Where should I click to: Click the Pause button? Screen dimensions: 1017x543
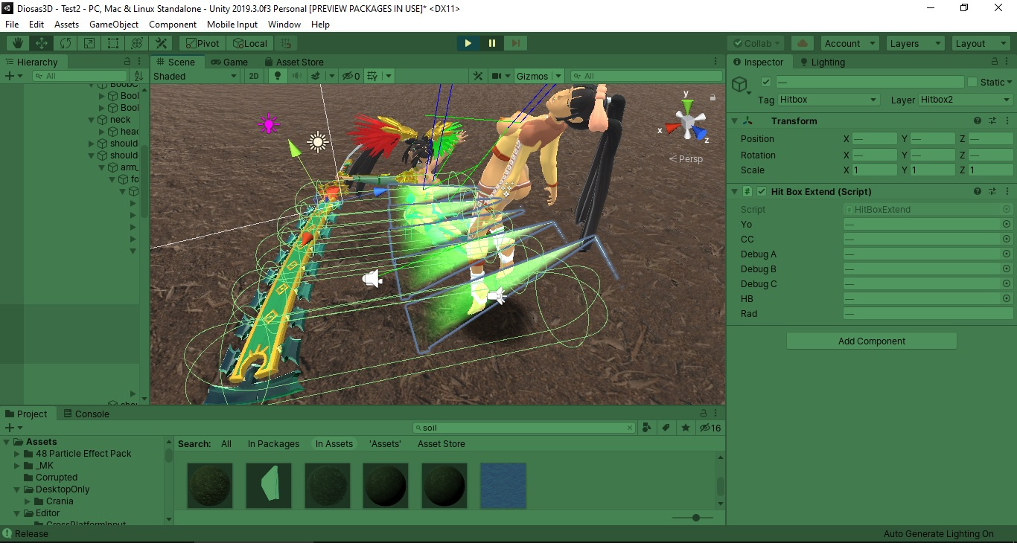tap(492, 43)
